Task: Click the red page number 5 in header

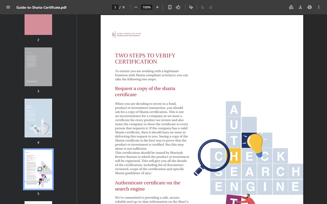Action: tap(113, 35)
